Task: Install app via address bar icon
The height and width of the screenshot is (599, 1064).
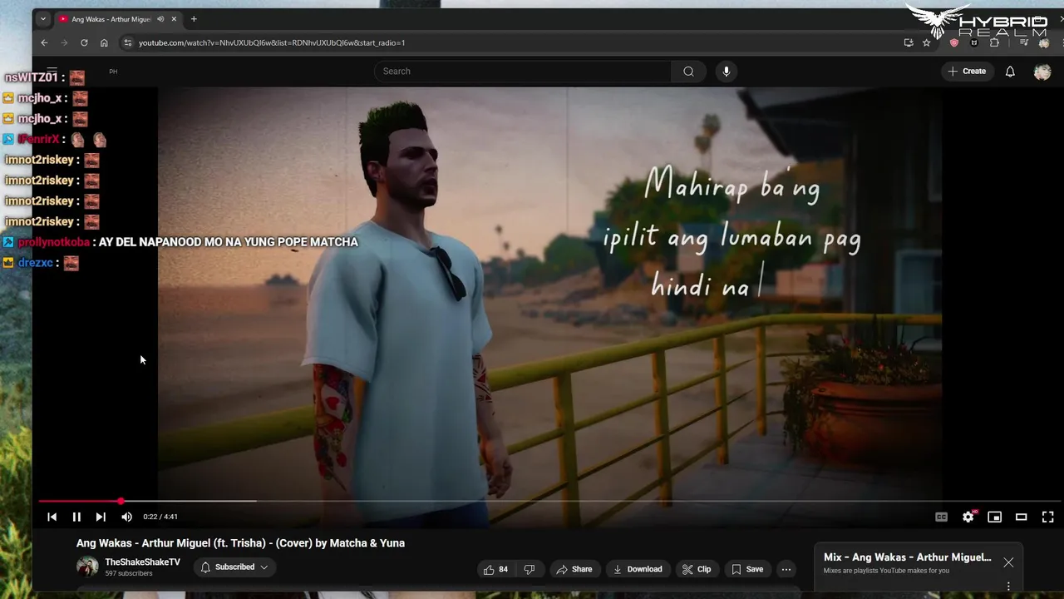Action: (909, 42)
